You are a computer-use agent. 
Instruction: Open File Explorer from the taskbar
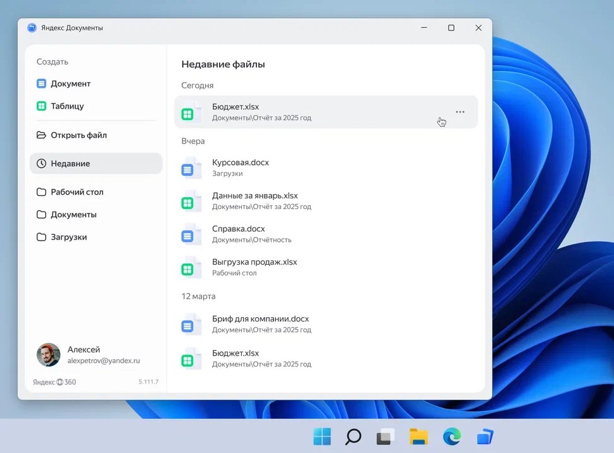[x=418, y=437]
